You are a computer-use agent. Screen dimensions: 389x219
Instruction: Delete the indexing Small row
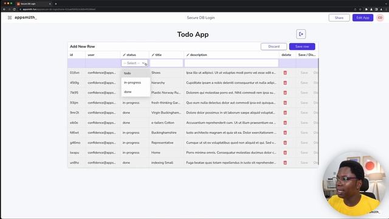[x=285, y=162]
